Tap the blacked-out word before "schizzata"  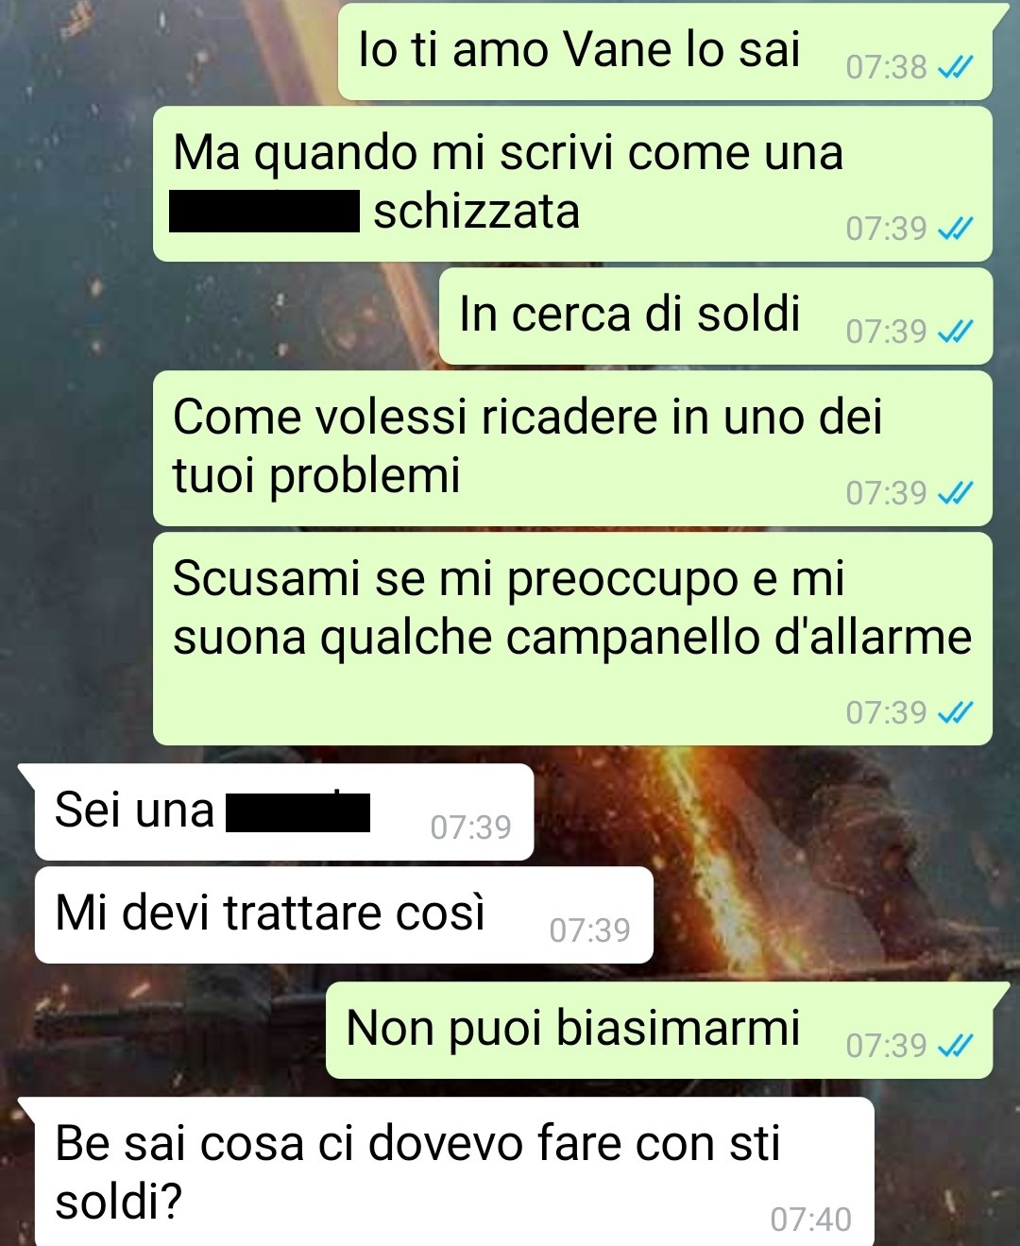click(264, 211)
